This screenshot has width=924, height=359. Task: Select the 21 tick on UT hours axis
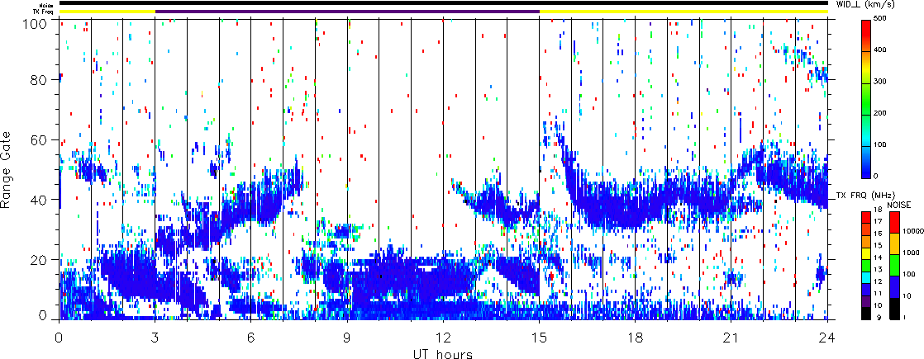[731, 339]
